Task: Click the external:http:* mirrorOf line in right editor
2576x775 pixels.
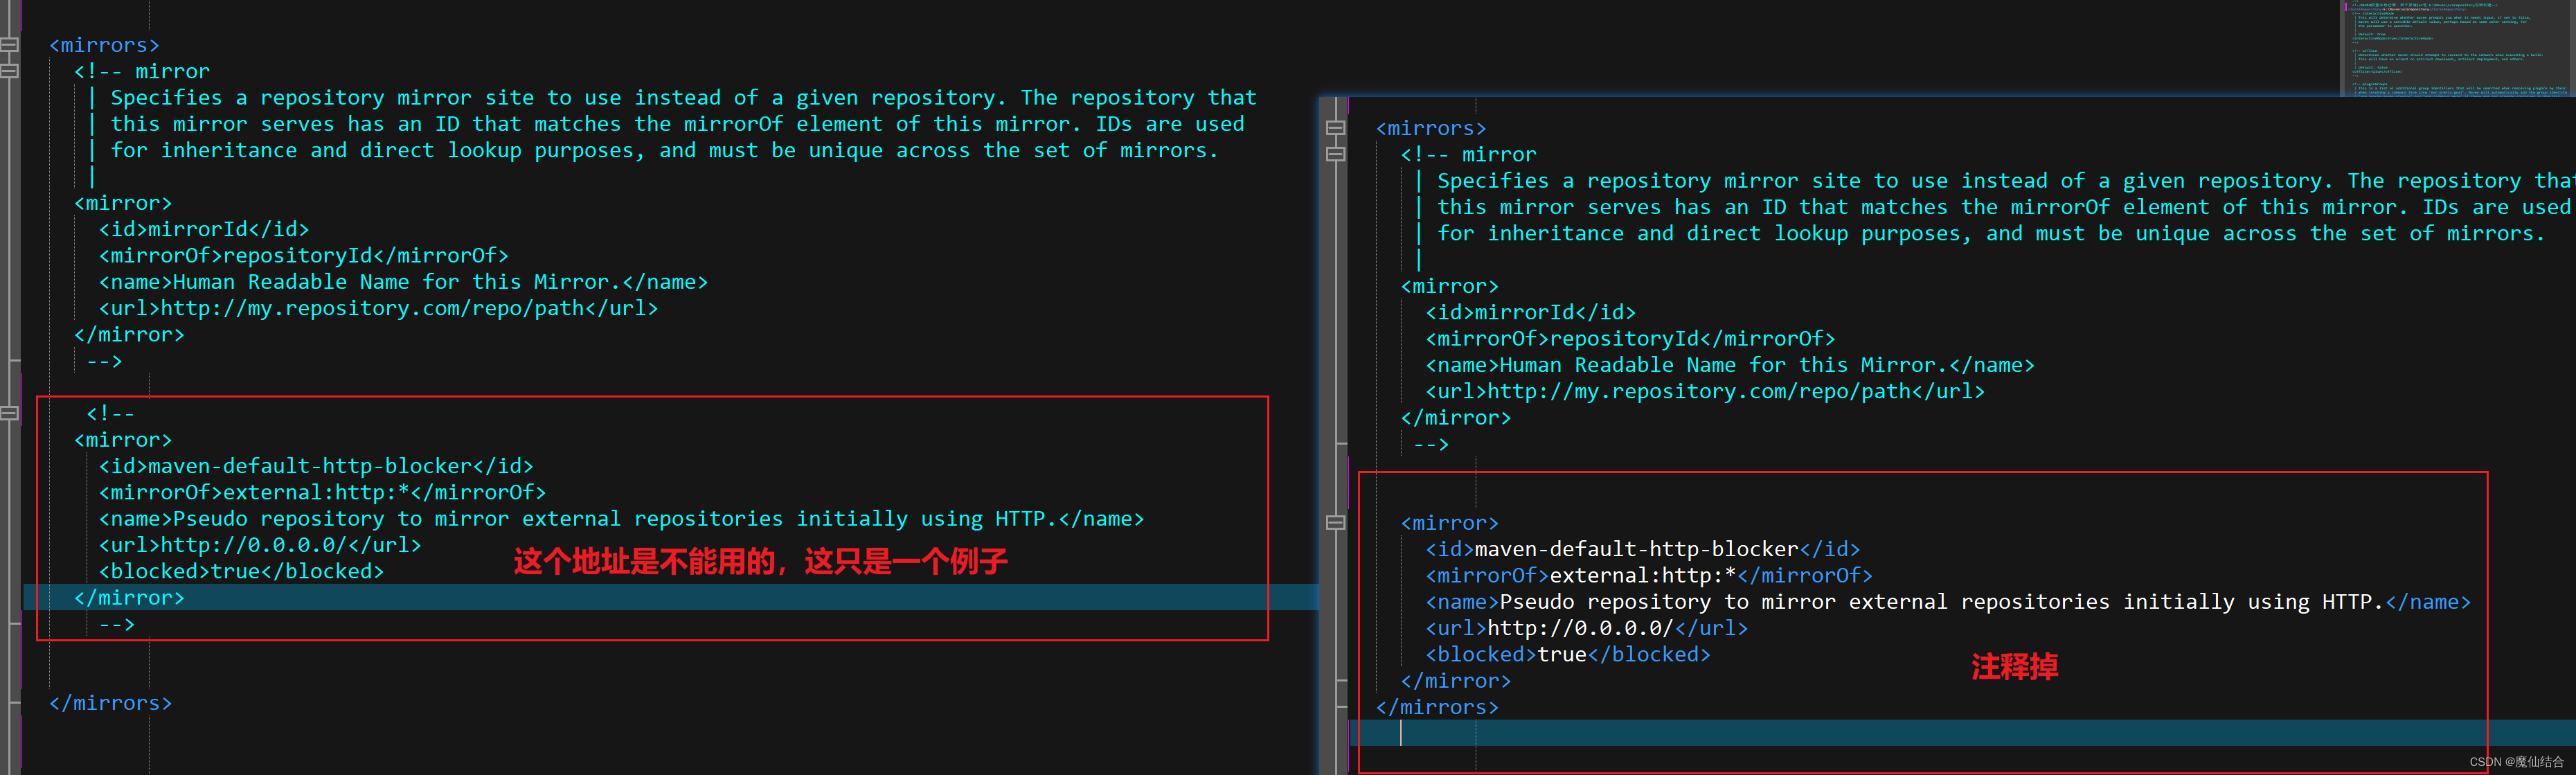Action: pyautogui.click(x=1649, y=575)
